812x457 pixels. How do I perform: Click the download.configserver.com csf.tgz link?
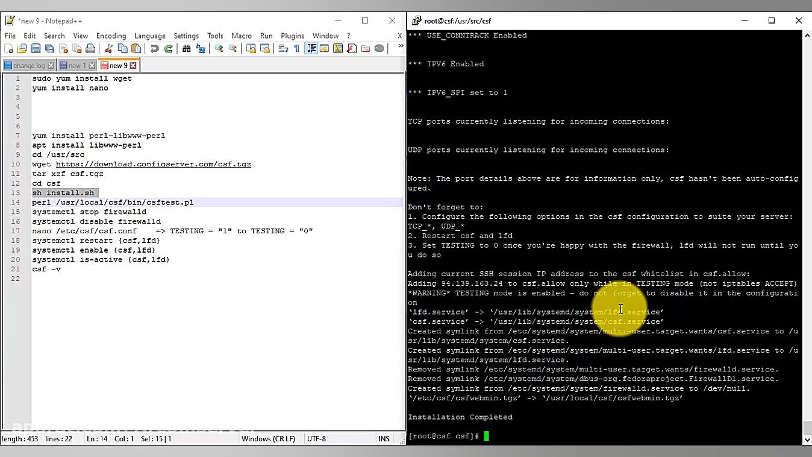[x=154, y=164]
